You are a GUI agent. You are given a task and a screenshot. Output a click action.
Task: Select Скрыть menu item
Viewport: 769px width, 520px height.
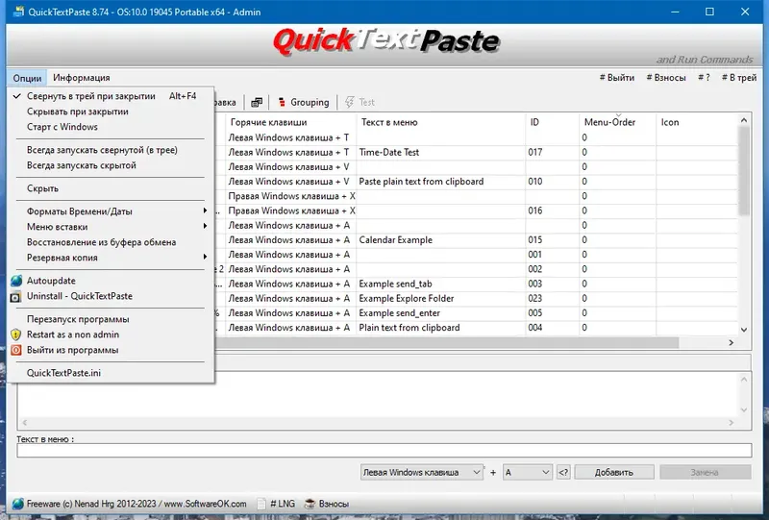click(112, 188)
